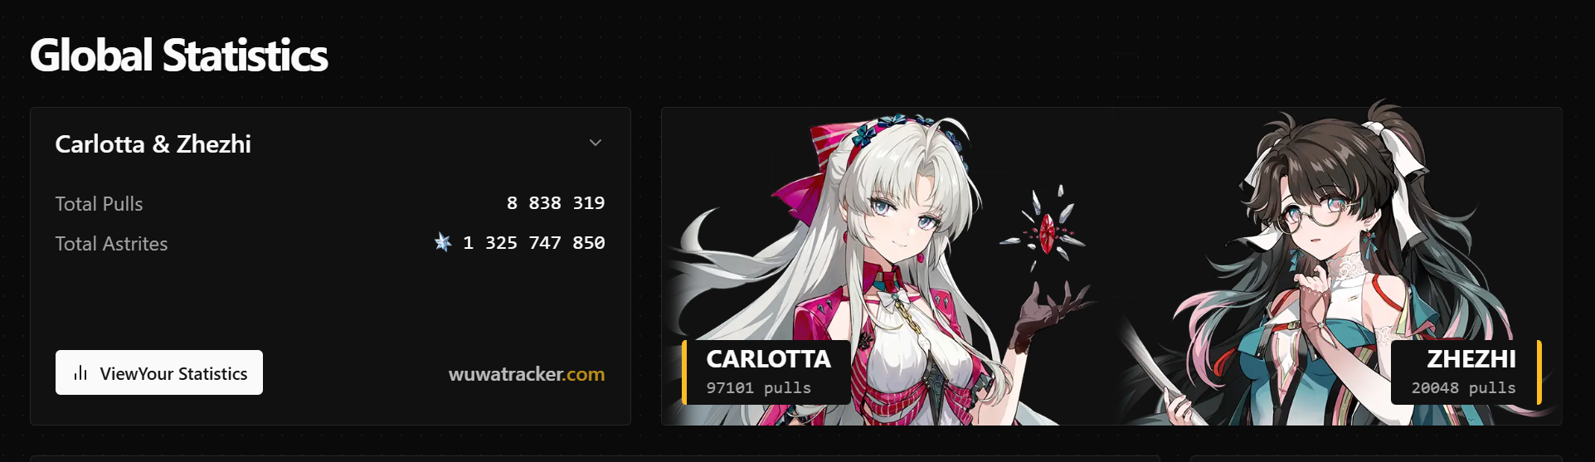
Task: Click the Global Statistics heading
Action: [x=179, y=56]
